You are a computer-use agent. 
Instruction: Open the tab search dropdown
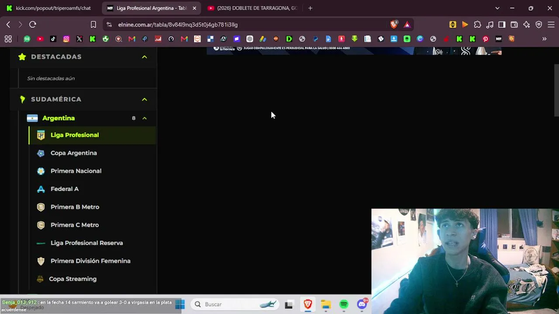click(497, 8)
